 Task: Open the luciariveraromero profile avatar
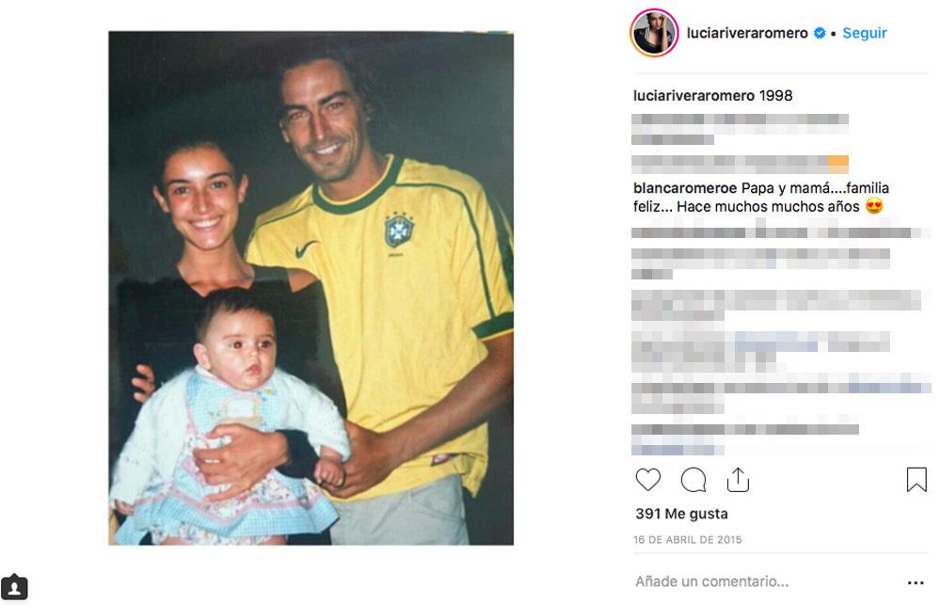tap(654, 33)
